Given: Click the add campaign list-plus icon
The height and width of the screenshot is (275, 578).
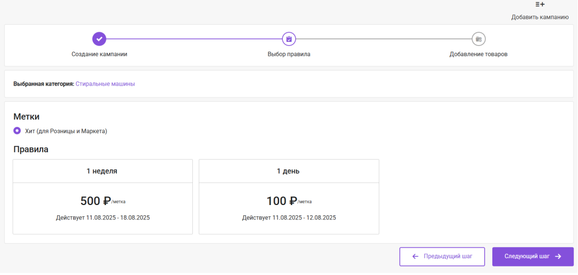Looking at the screenshot, I should 540,4.
